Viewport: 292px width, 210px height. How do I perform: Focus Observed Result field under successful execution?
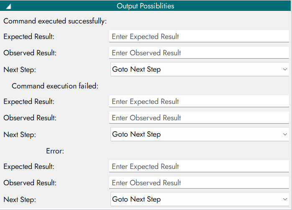tap(199, 53)
